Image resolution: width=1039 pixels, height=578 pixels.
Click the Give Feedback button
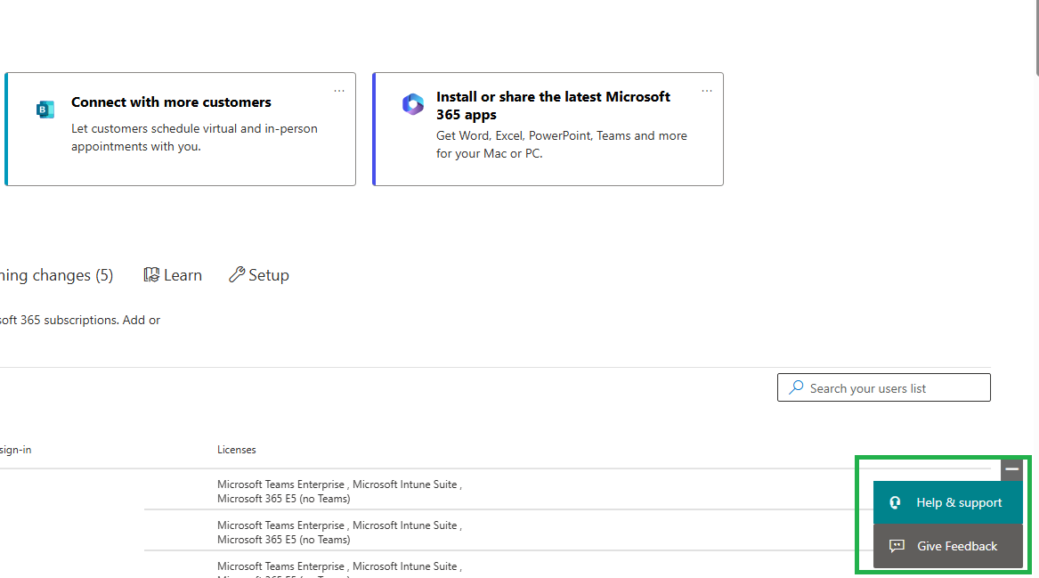pos(948,546)
